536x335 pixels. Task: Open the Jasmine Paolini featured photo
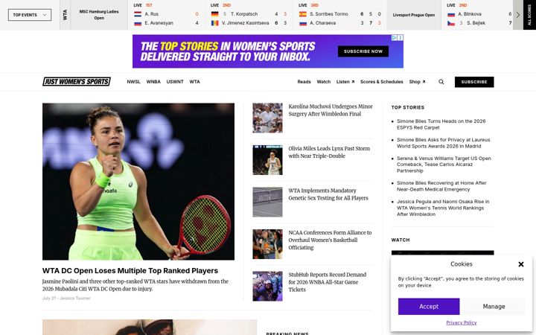click(138, 182)
